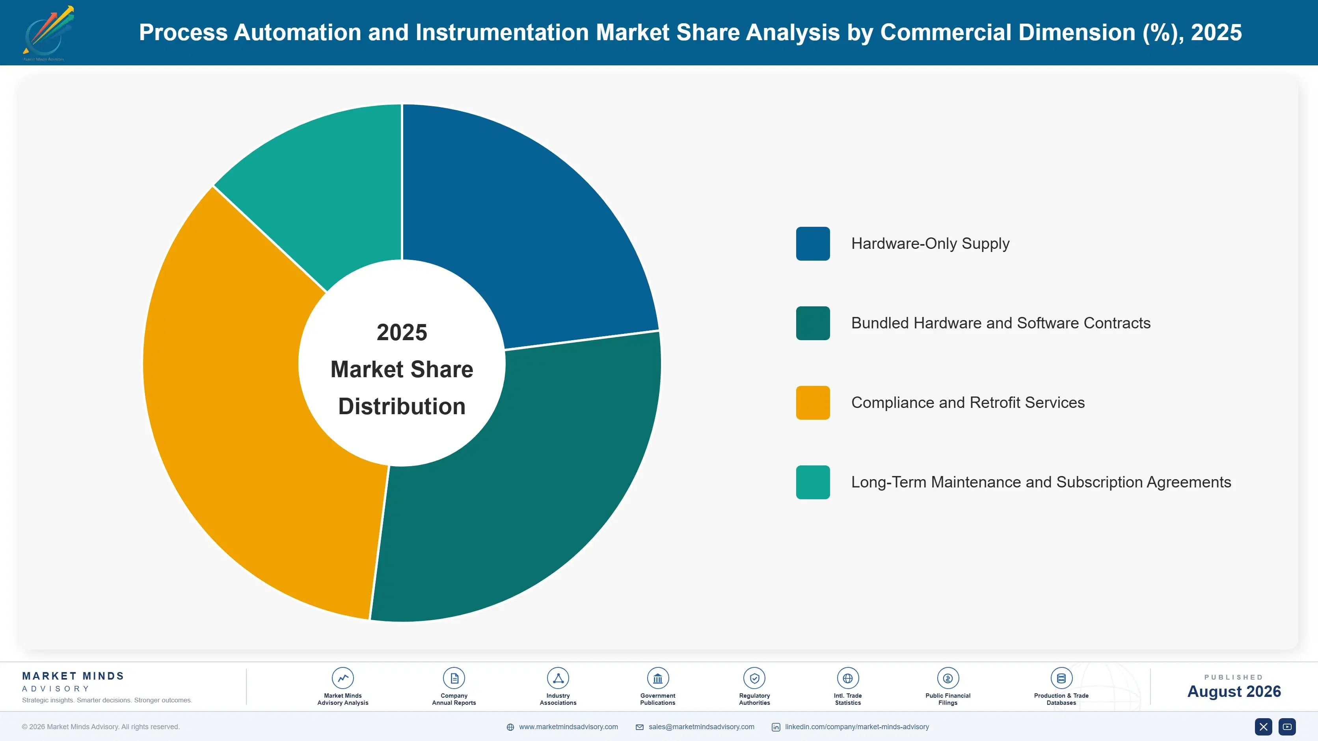
Task: Click the LinkedIn icon in footer
Action: click(776, 727)
